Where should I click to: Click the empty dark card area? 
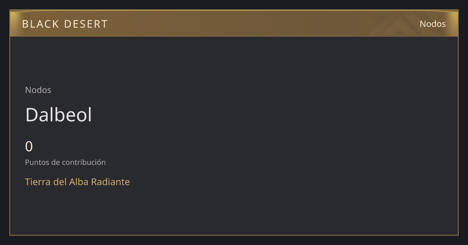pyautogui.click(x=292, y=136)
